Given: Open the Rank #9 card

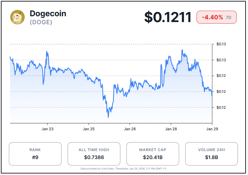Looking at the screenshot, I should (x=35, y=154).
